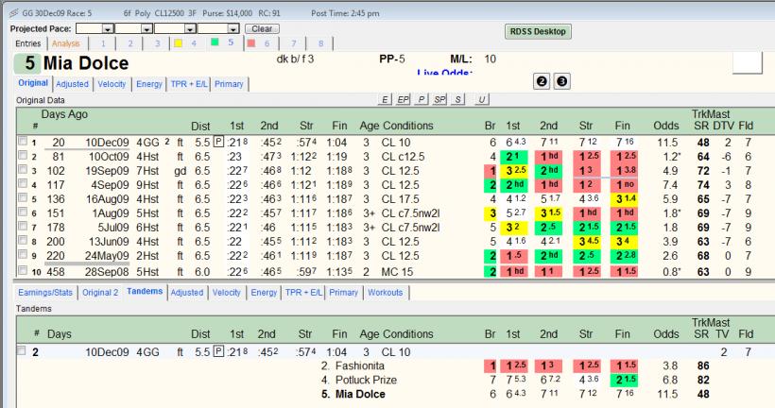Viewport: 775px width, 408px height.
Task: Click the empty white box beside M/L
Action: click(747, 62)
